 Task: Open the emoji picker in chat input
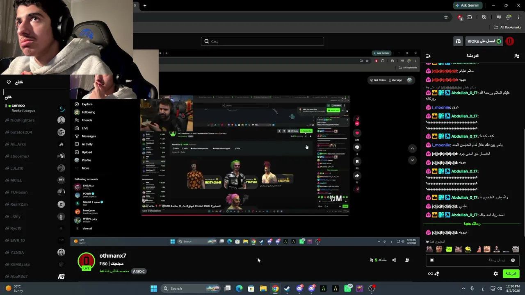click(513, 260)
